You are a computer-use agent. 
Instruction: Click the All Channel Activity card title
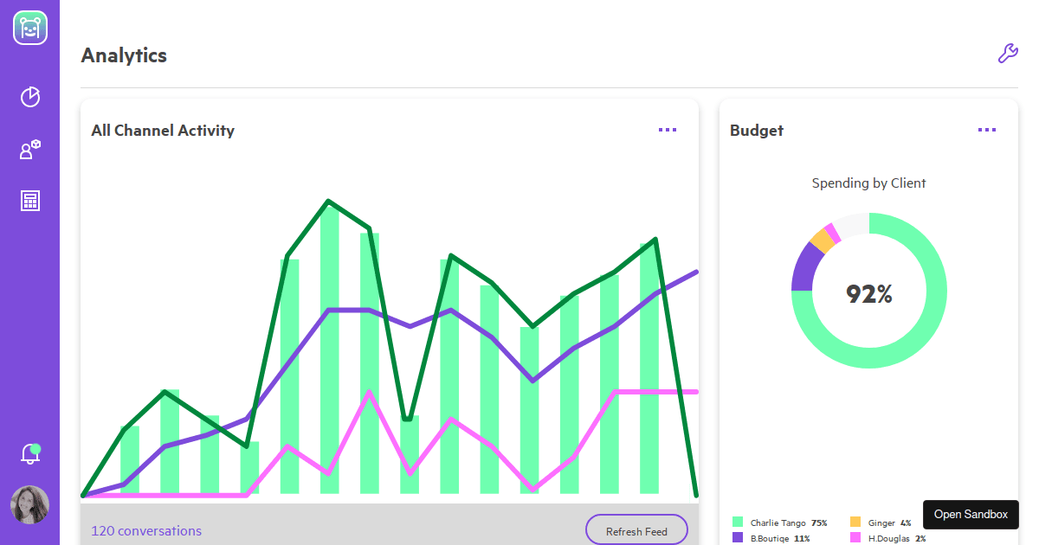[x=163, y=131]
